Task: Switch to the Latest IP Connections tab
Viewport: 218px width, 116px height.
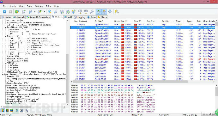Action: 38,17
